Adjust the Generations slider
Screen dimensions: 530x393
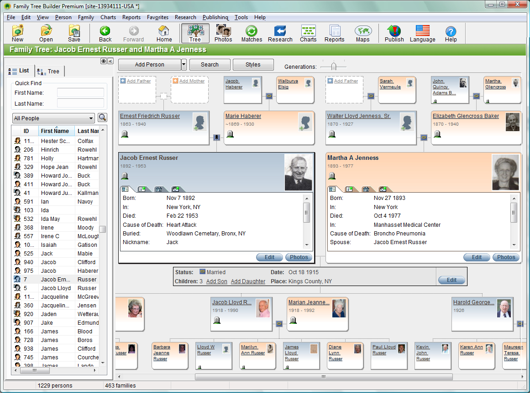333,66
